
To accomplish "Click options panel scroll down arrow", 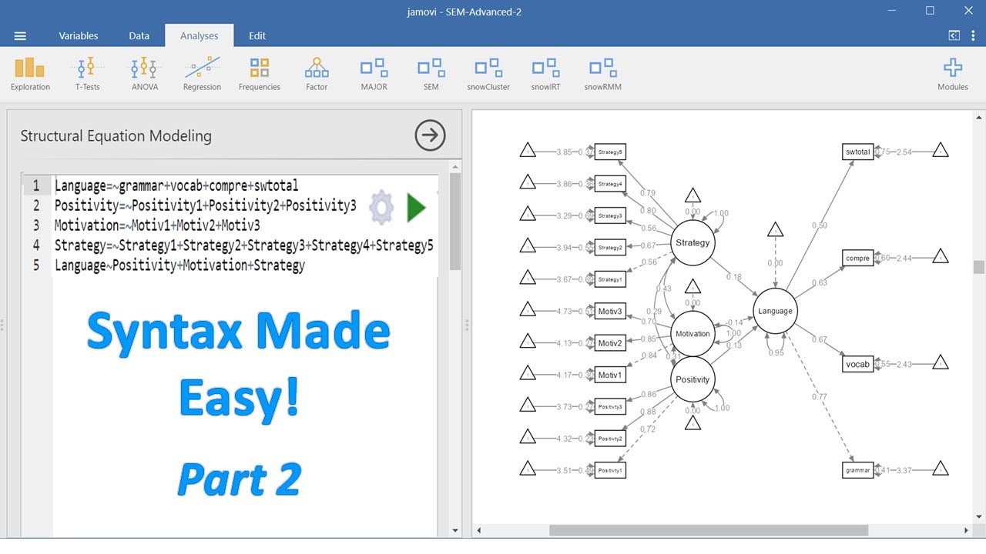I will 455,530.
